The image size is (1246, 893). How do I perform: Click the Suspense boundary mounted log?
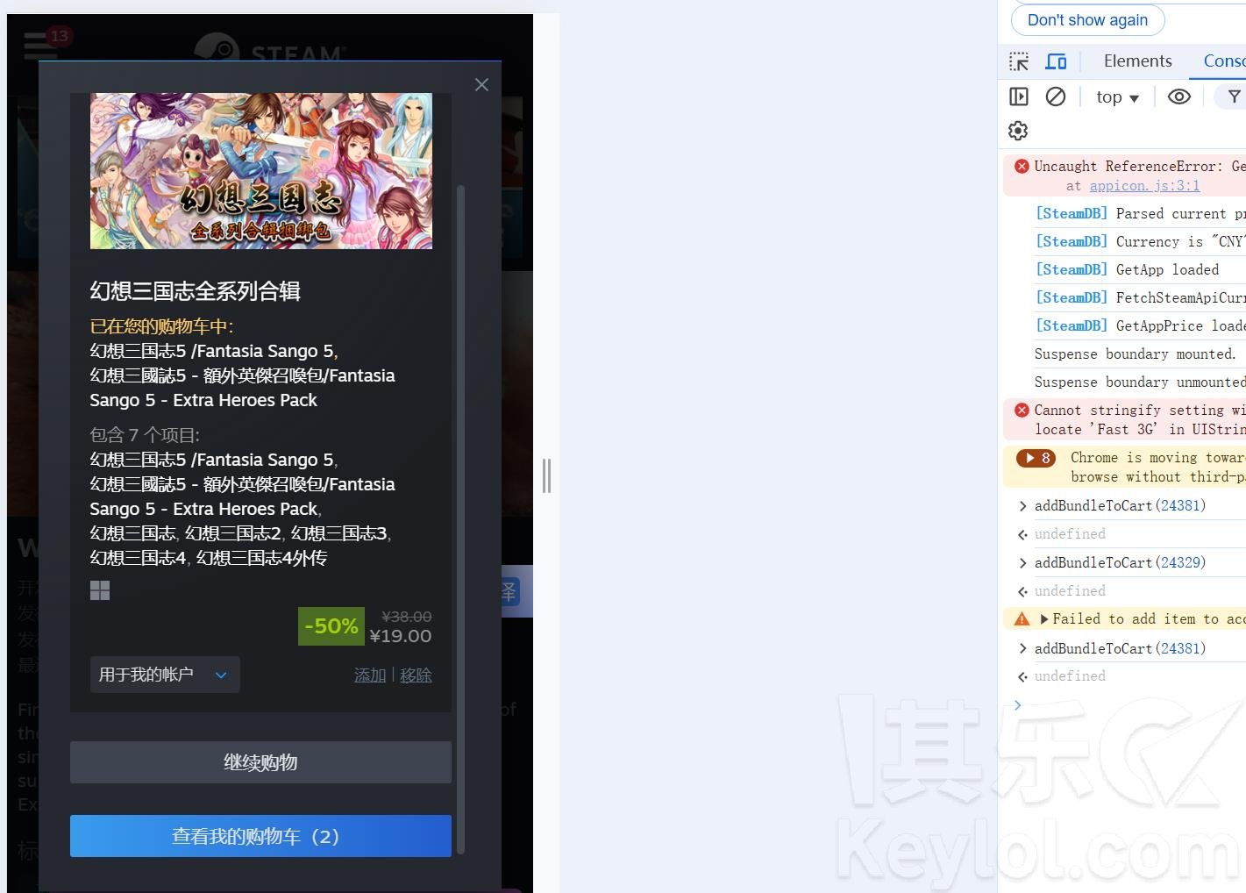1136,354
